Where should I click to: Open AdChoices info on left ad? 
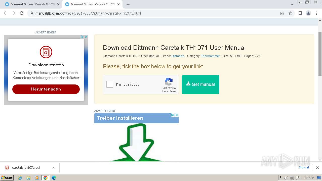point(82,37)
